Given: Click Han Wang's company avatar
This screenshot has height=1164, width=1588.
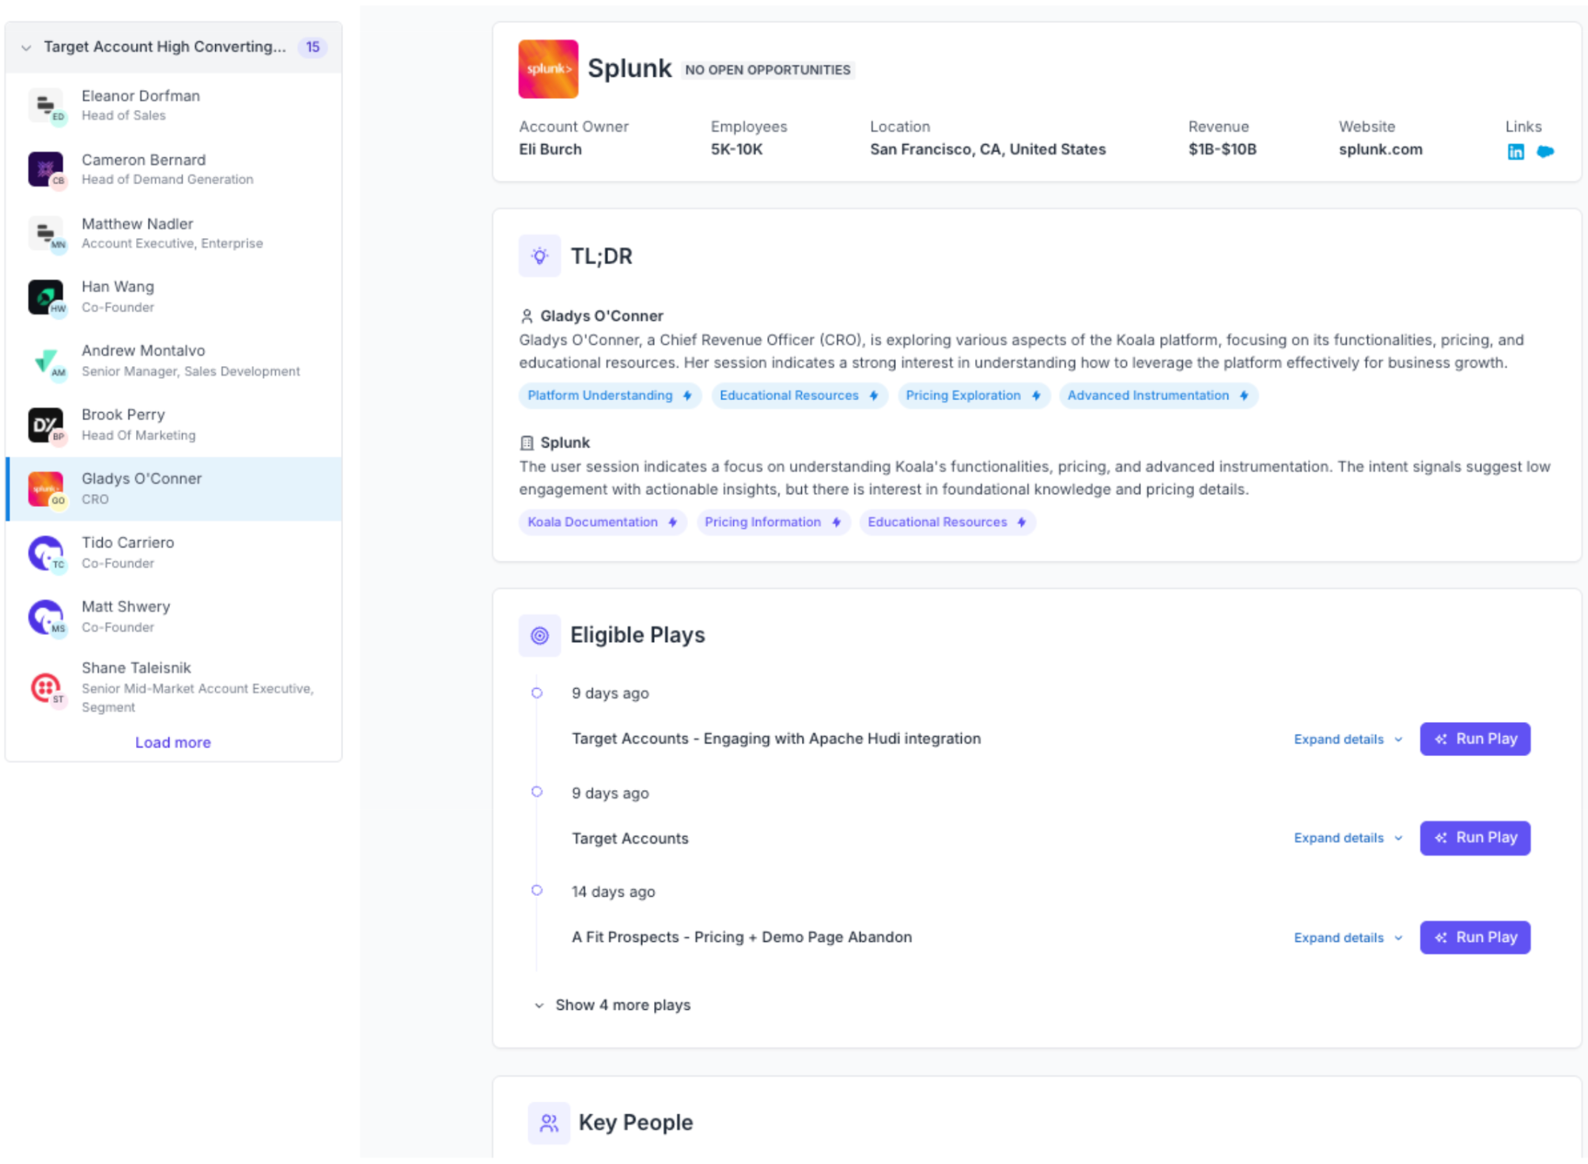Looking at the screenshot, I should pyautogui.click(x=46, y=297).
